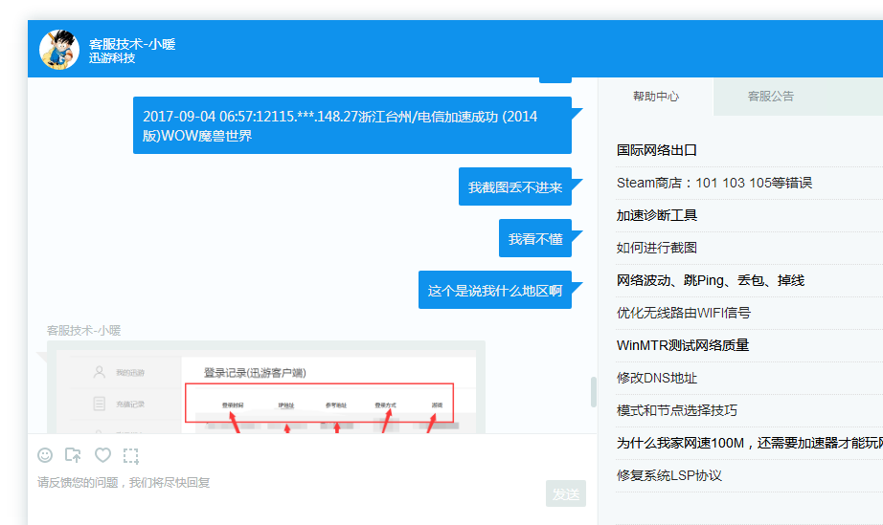Open the 客服公告 tab
Screen dimensions: 883x525
click(x=771, y=97)
